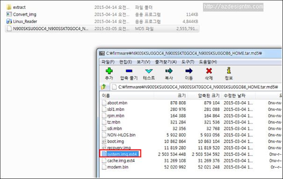This screenshot has width=283, height=179.
Task: Select the recovery.img file
Action: [x=119, y=148]
